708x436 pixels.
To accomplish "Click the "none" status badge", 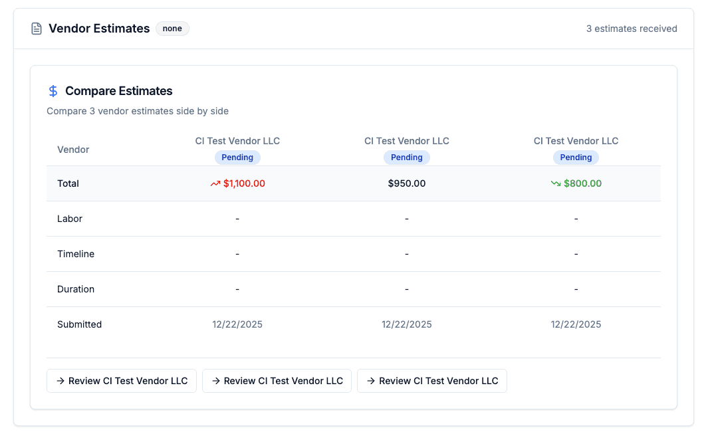I will pyautogui.click(x=172, y=29).
